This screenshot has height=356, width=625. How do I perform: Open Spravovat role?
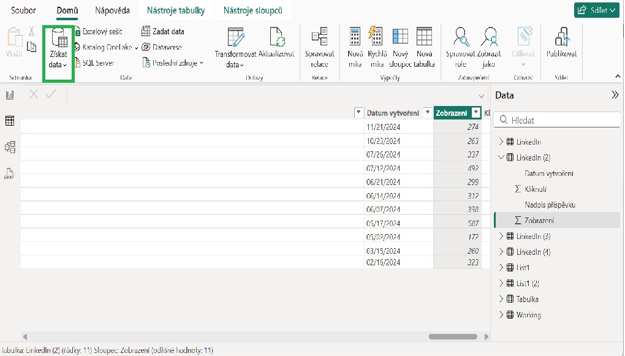[x=460, y=47]
